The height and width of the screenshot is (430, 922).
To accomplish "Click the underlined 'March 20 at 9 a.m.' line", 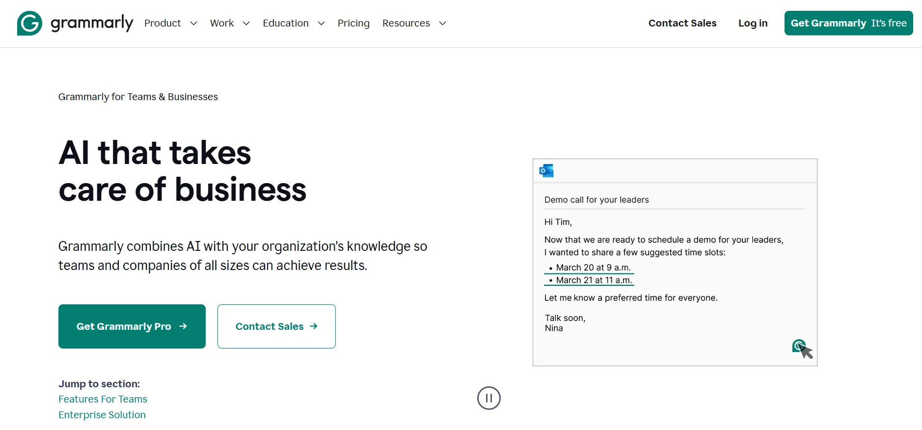I will [x=589, y=268].
